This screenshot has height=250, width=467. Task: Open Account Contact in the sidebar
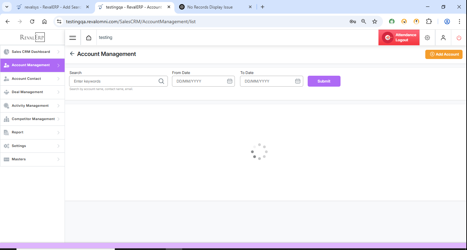coord(26,79)
